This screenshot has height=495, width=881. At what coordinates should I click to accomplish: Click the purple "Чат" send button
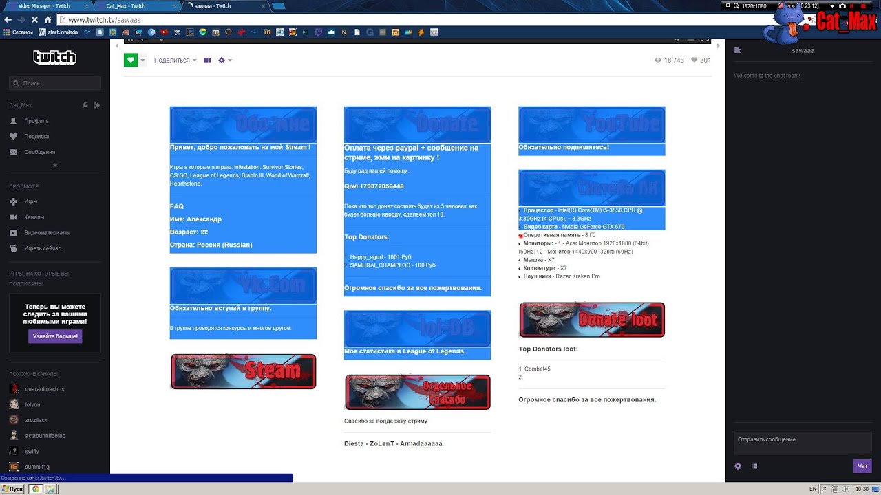click(862, 466)
